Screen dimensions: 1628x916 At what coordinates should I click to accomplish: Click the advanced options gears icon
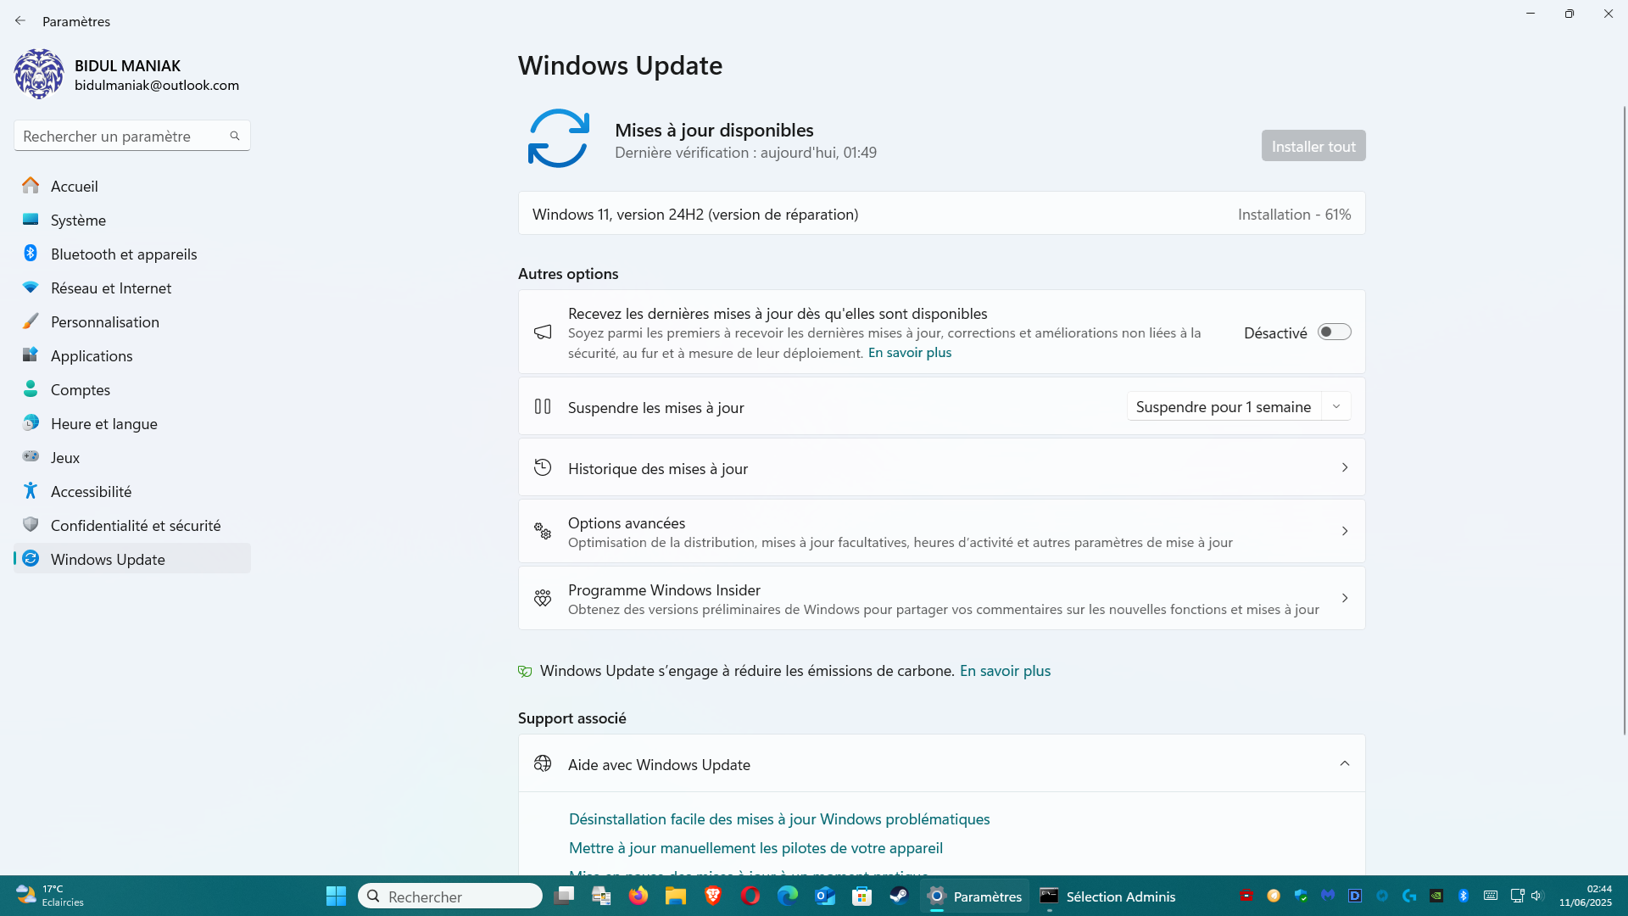543,531
